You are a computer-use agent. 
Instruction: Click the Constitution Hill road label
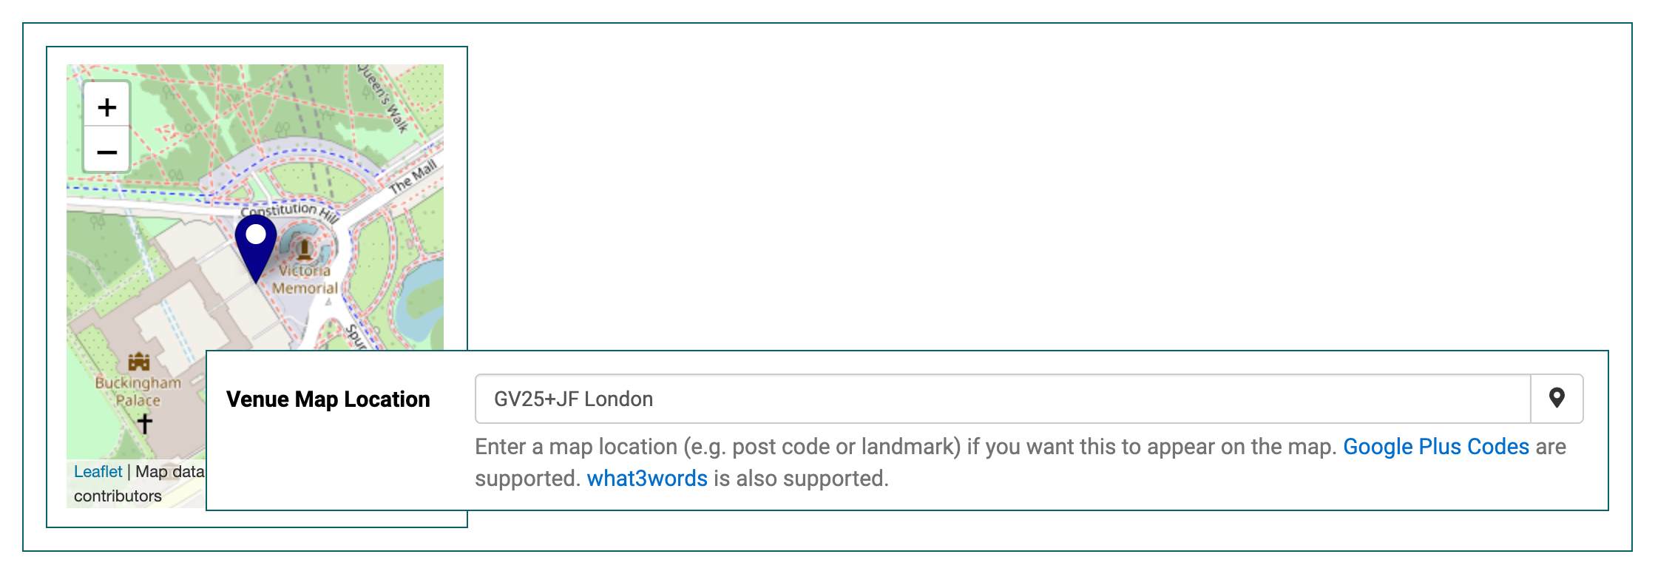click(290, 211)
